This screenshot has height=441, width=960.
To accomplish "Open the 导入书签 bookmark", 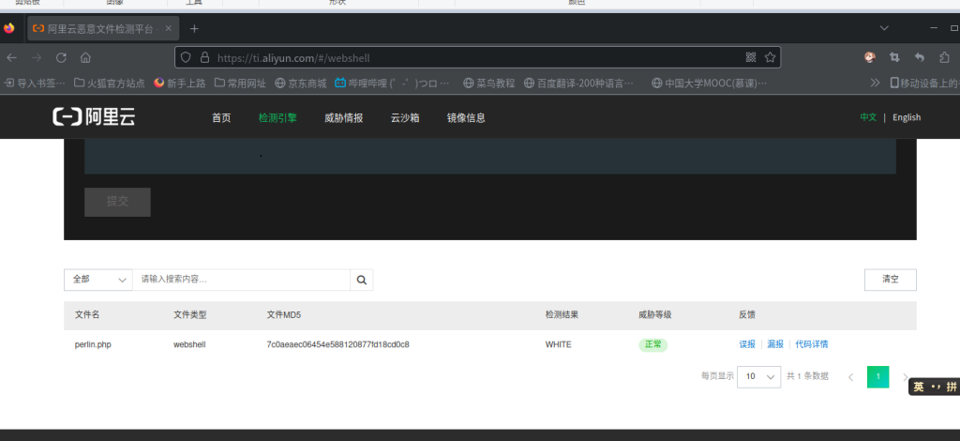I will pyautogui.click(x=35, y=83).
